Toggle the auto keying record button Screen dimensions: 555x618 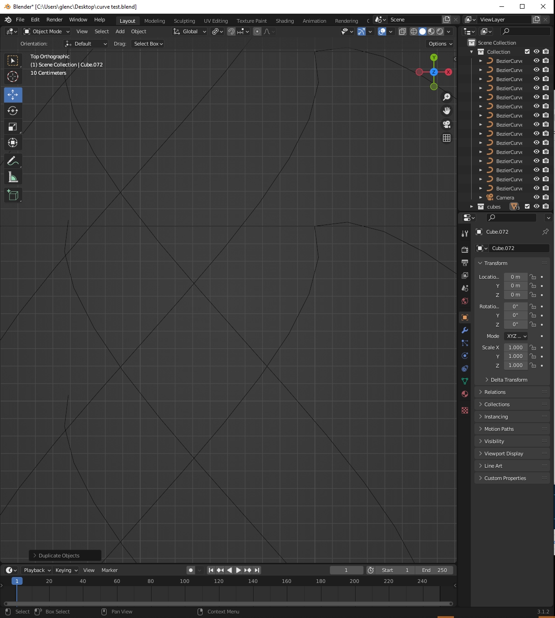191,570
